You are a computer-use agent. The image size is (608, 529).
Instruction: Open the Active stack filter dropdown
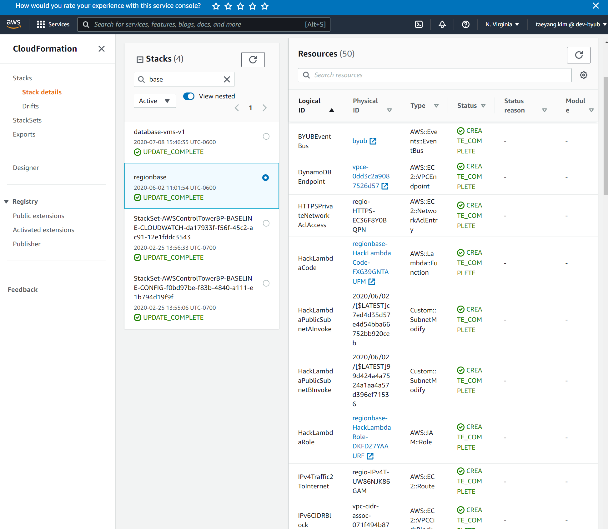coord(154,101)
